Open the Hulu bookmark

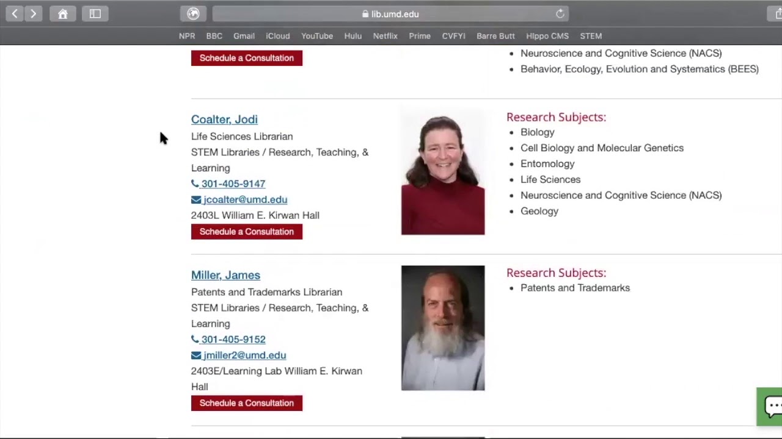[x=353, y=36]
